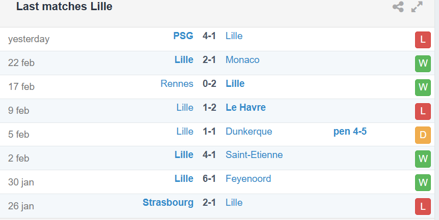Click the orange D badge for Dunkerque match
This screenshot has height=220, width=439.
[423, 135]
